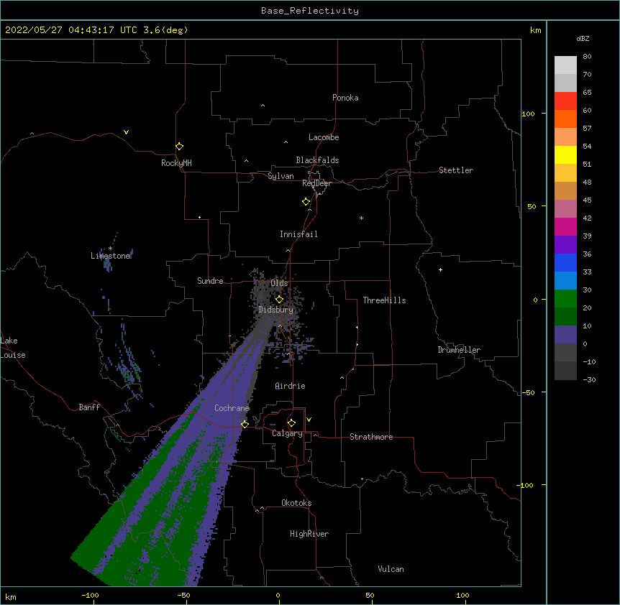Viewport: 620px width, 605px height.
Task: Click the Ponoka city label
Action: 345,98
